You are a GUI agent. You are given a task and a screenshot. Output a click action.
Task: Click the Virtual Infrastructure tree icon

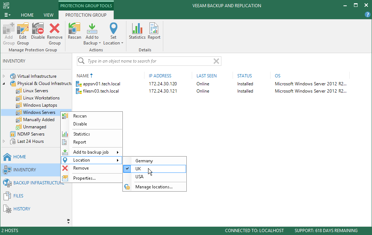(x=13, y=76)
